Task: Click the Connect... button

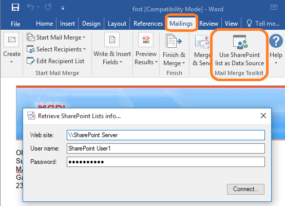Action: (245, 189)
